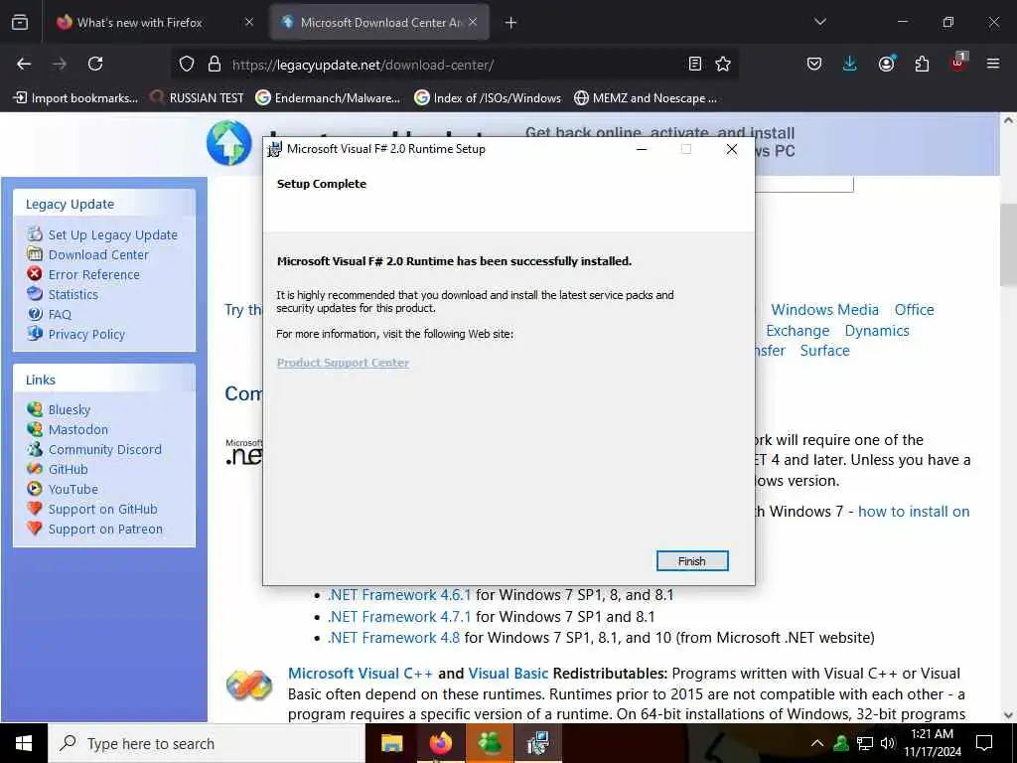1017x763 pixels.
Task: Open the Dynamics category link
Action: (877, 330)
